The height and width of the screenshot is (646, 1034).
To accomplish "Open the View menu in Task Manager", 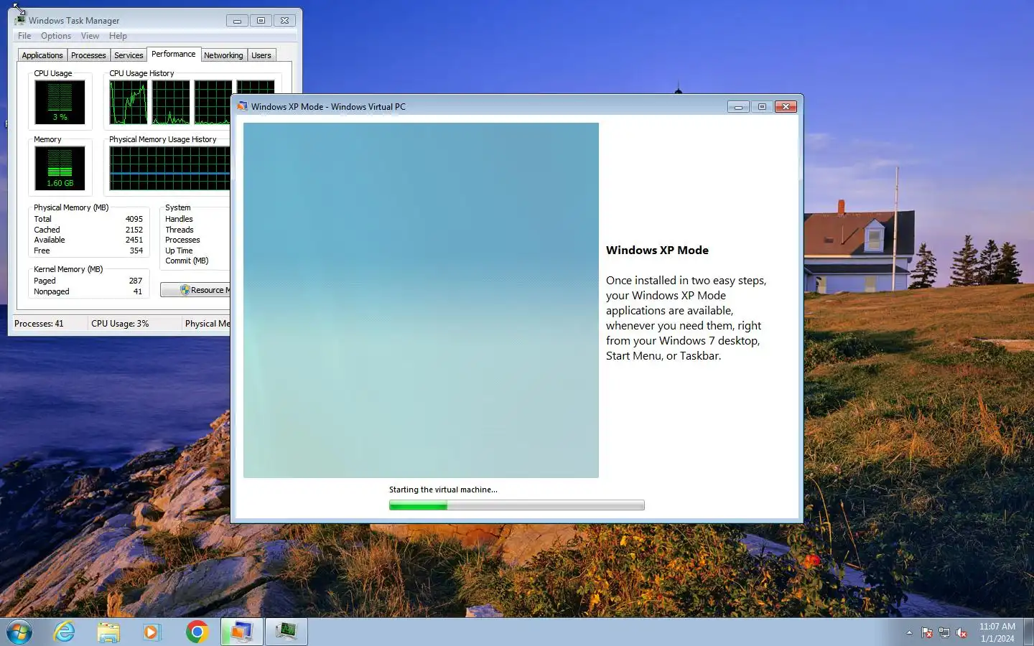I will point(90,36).
